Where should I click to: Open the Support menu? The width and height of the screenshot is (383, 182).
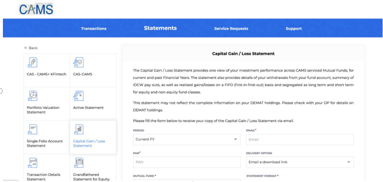pos(294,28)
